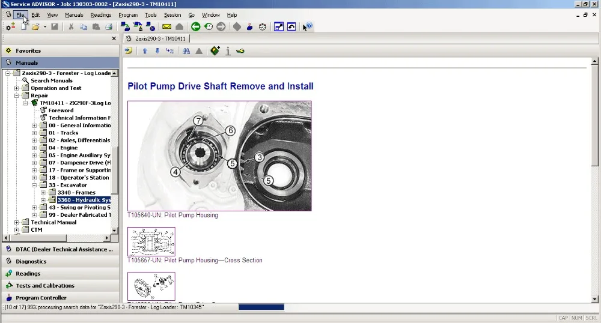Image resolution: width=601 pixels, height=323 pixels.
Task: Expand the 04 - Engine folder
Action: point(34,148)
